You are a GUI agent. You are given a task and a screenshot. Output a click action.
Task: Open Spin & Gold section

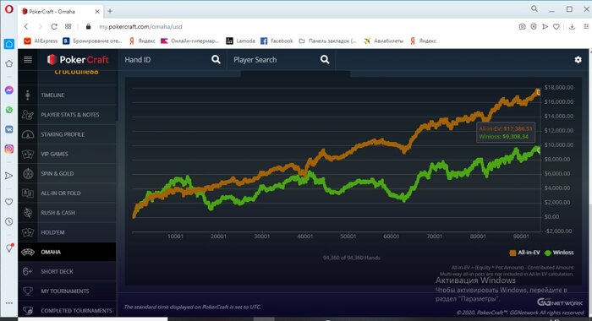67,173
